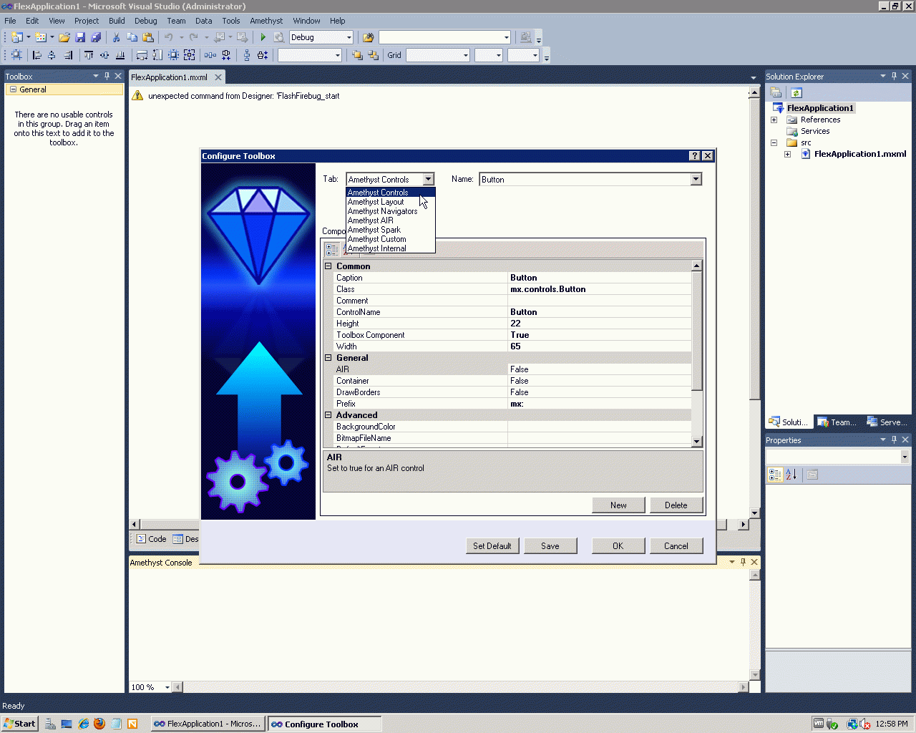The height and width of the screenshot is (733, 916).
Task: Collapse the Advanced property category
Action: coord(328,414)
